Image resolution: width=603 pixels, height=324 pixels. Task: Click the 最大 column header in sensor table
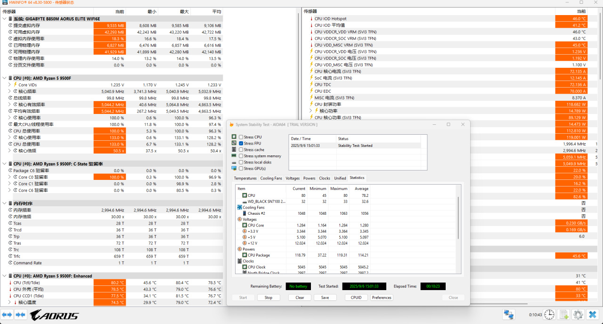click(183, 11)
